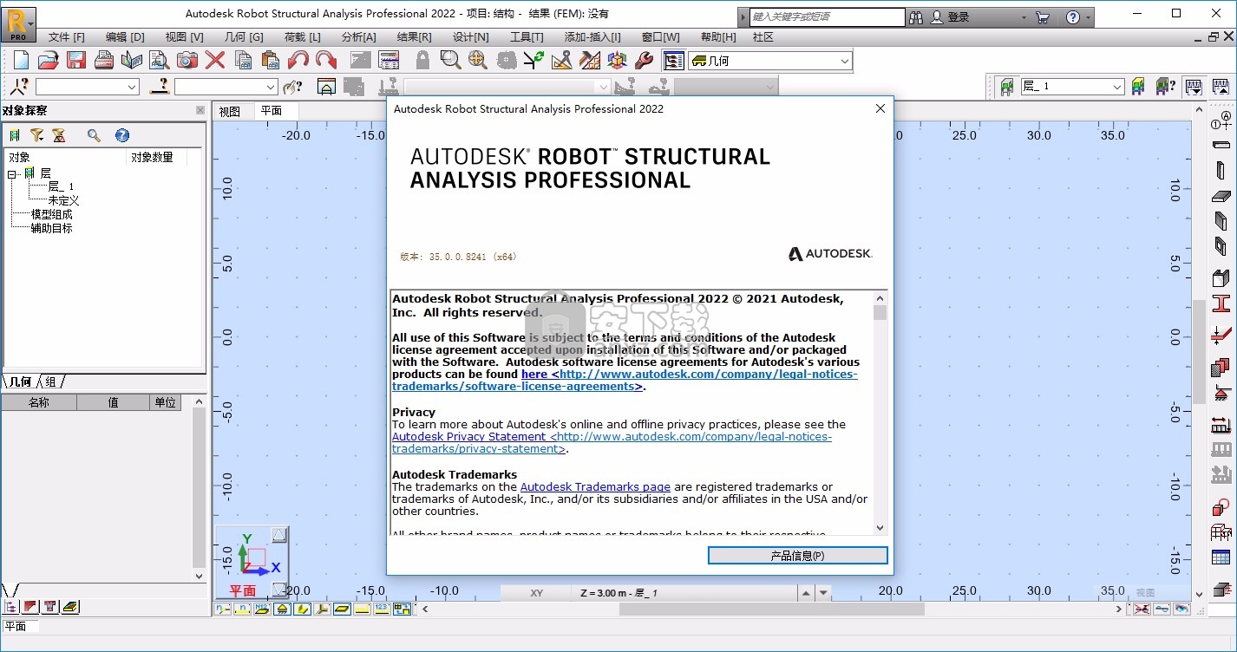Screen dimensions: 1237x652
Task: Click the layout selection list icon
Action: pos(674,60)
